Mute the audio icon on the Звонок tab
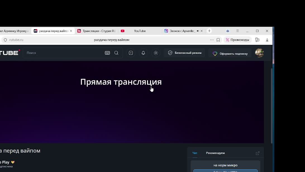305x172 pixels. pos(198,31)
